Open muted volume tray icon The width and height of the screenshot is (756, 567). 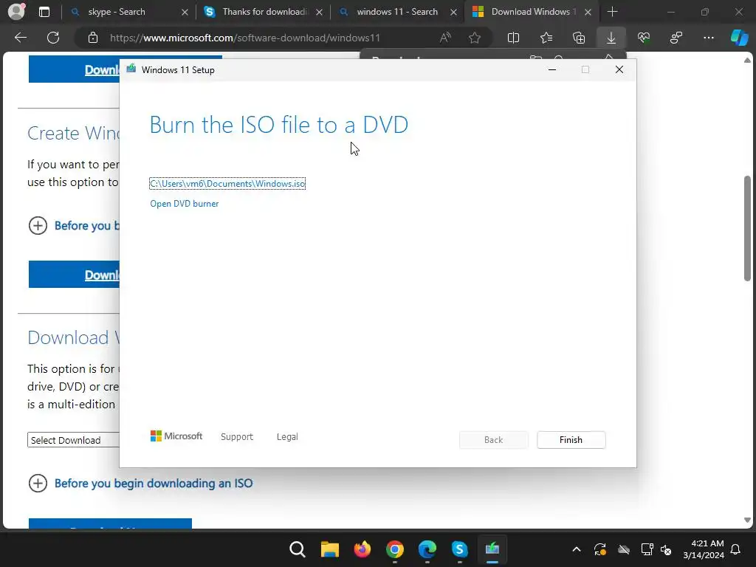coord(666,549)
